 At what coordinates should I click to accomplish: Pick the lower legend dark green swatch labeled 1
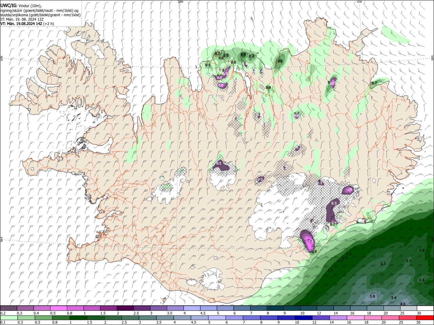click(78, 318)
